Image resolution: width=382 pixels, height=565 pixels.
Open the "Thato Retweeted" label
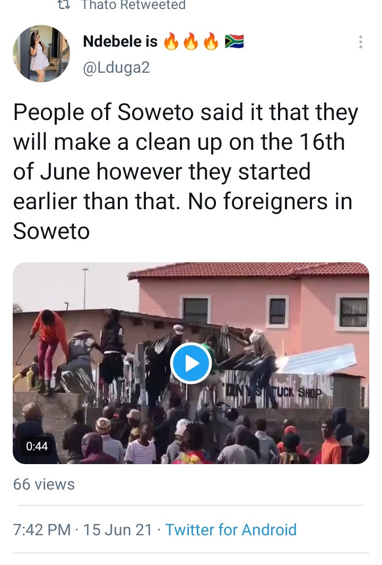134,5
